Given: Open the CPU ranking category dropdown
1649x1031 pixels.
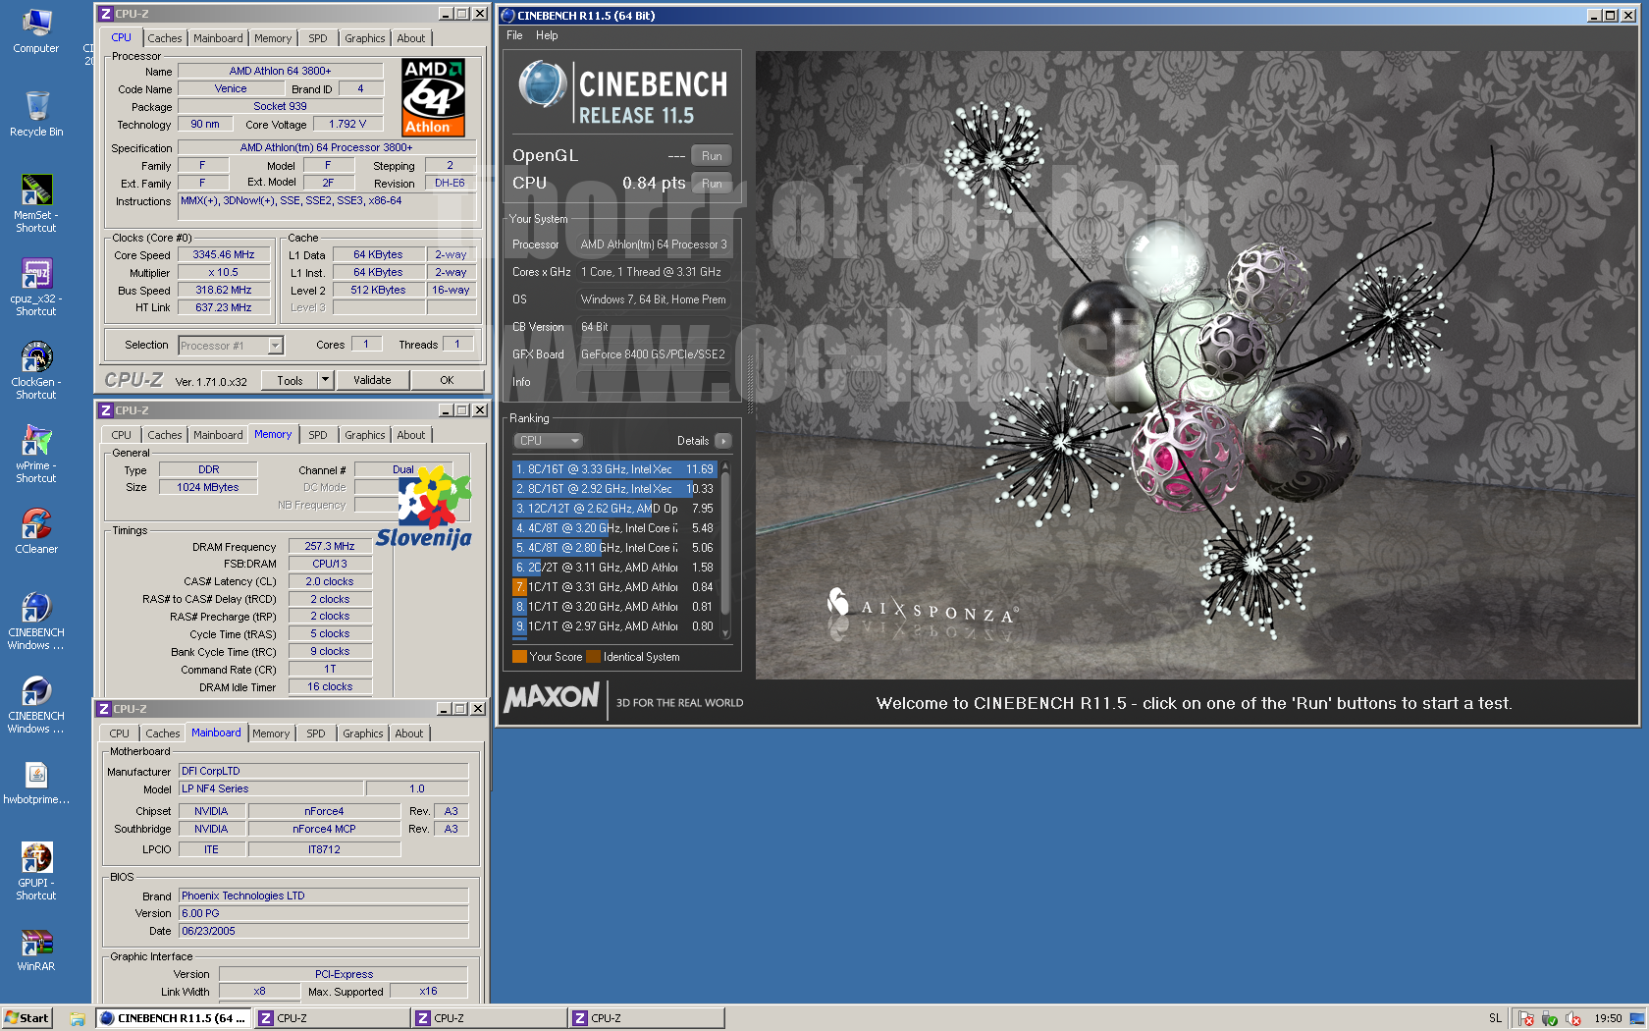Looking at the screenshot, I should tap(548, 441).
